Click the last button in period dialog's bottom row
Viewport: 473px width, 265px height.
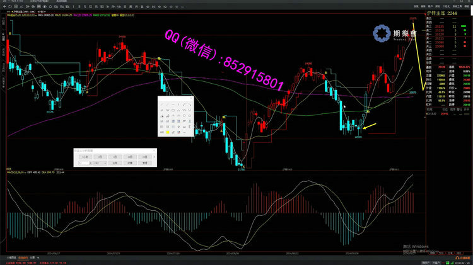tap(144, 162)
